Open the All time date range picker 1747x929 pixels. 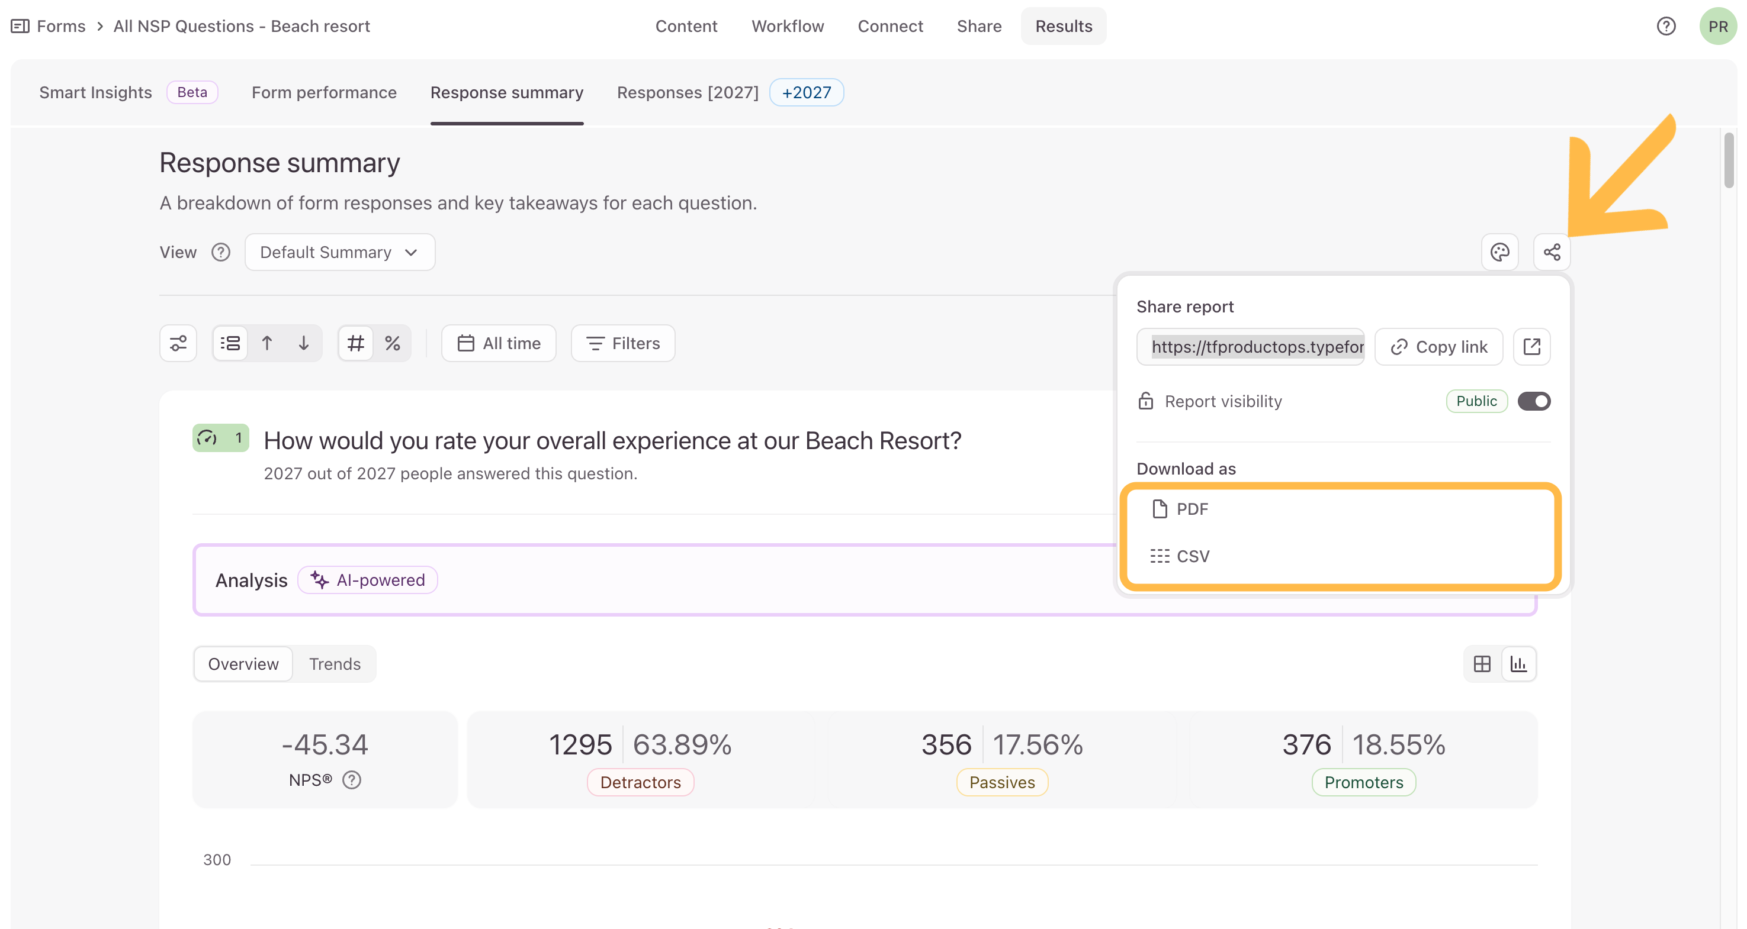(499, 344)
